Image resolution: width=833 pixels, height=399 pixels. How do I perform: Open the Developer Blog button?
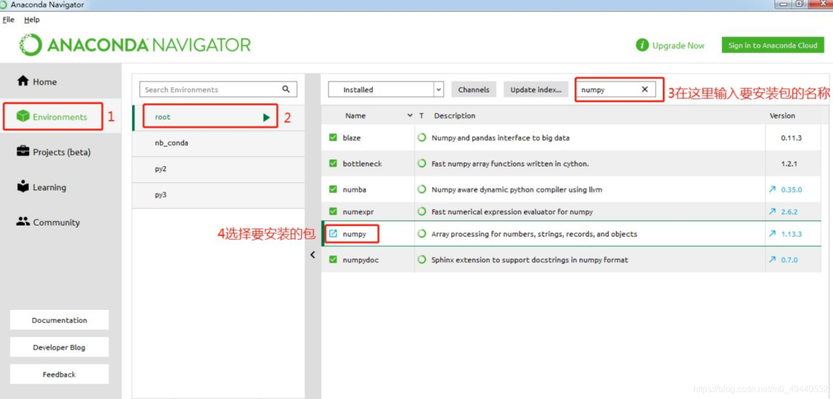point(59,347)
